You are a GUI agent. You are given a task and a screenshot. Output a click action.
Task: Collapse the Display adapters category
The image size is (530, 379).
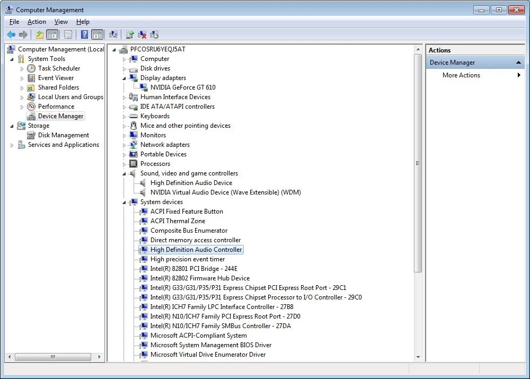pyautogui.click(x=124, y=78)
